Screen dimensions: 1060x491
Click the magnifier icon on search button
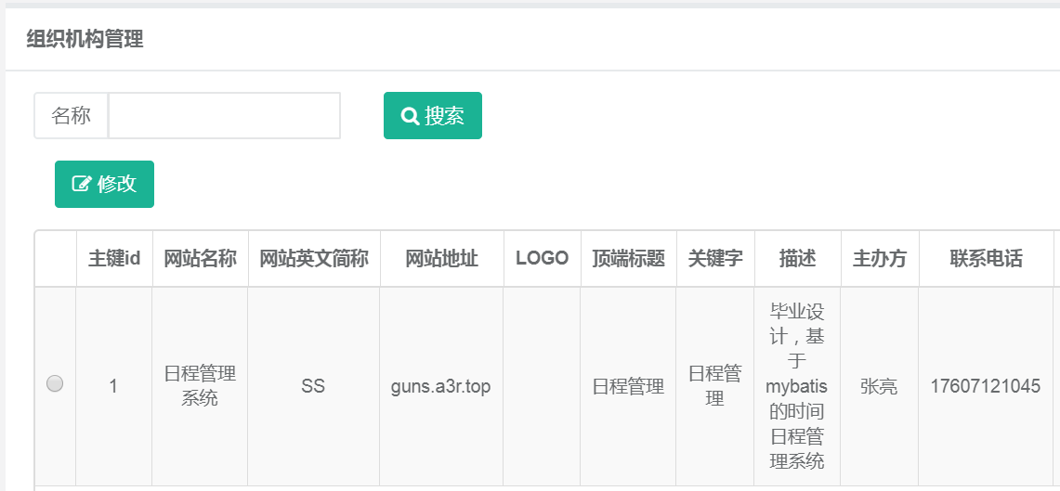coord(410,116)
